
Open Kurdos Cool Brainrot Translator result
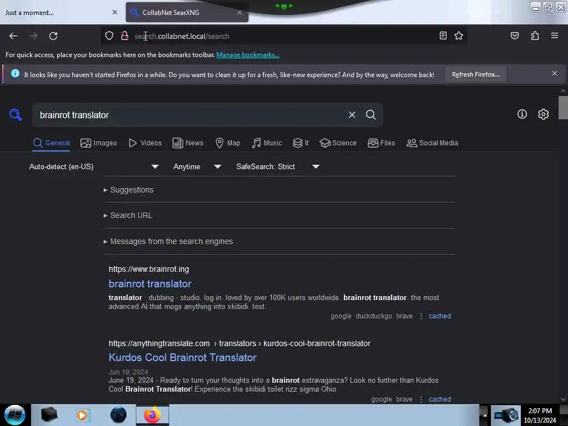click(182, 358)
